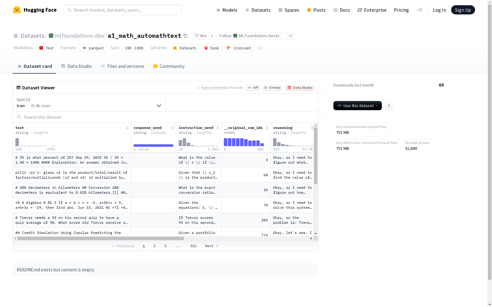Viewport: 492px width, 307px height.
Task: Click the Next page button
Action: 212,246
